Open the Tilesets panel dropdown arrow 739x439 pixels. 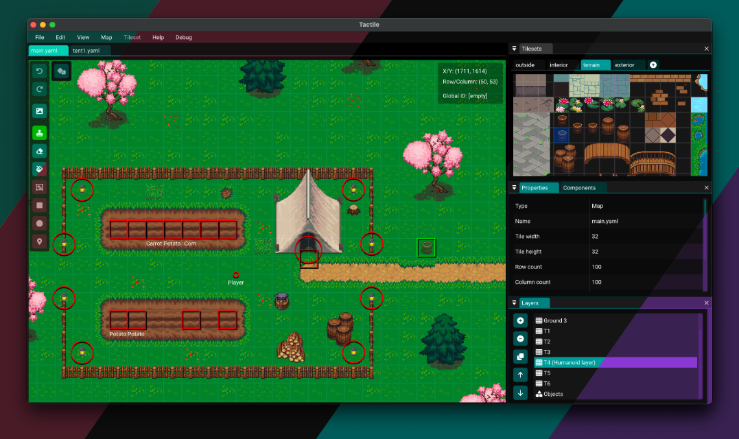tap(514, 49)
